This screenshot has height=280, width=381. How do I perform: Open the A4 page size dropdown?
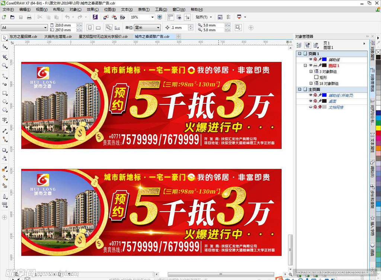(x=45, y=28)
